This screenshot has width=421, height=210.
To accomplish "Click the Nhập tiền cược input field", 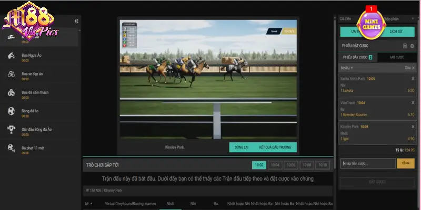I will 367,164.
